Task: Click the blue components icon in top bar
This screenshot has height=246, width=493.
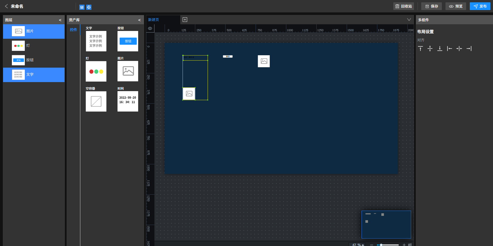Action: click(x=89, y=7)
